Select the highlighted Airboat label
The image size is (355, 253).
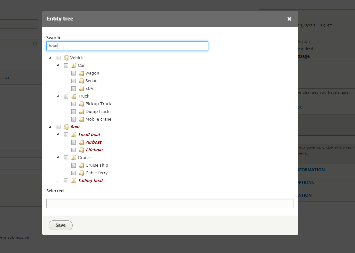click(x=93, y=142)
